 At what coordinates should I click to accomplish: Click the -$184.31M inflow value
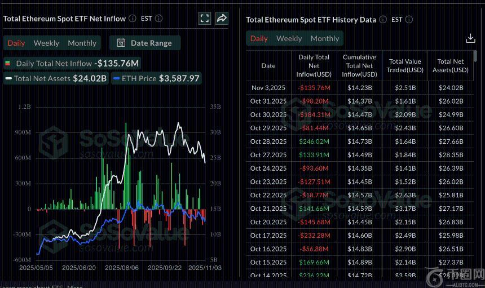point(314,114)
